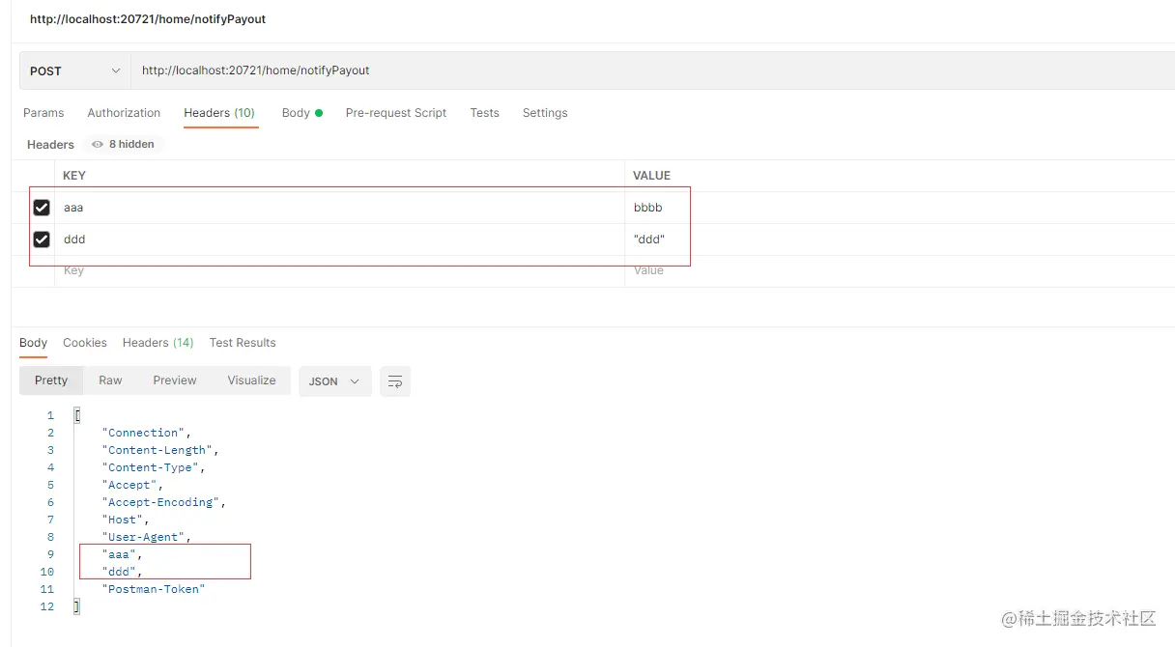Click the ddd key cell
The image size is (1175, 647).
339,239
